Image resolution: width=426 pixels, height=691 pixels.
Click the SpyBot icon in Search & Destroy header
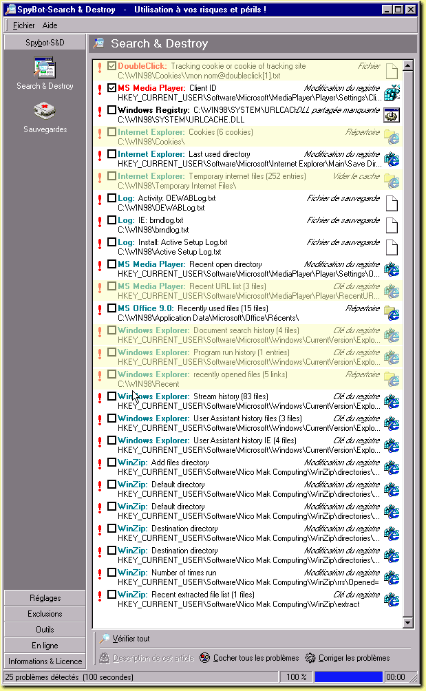pyautogui.click(x=99, y=43)
